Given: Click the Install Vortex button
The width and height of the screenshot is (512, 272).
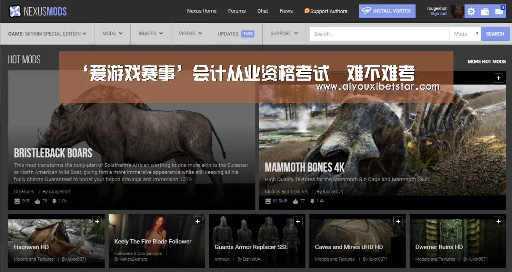Looking at the screenshot, I should 387,11.
